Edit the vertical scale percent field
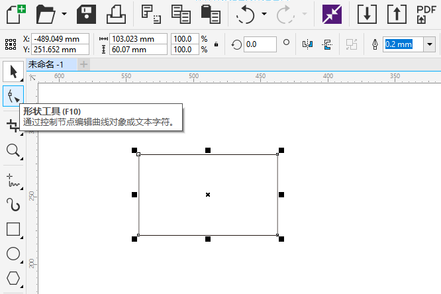The width and height of the screenshot is (441, 294). (185, 50)
